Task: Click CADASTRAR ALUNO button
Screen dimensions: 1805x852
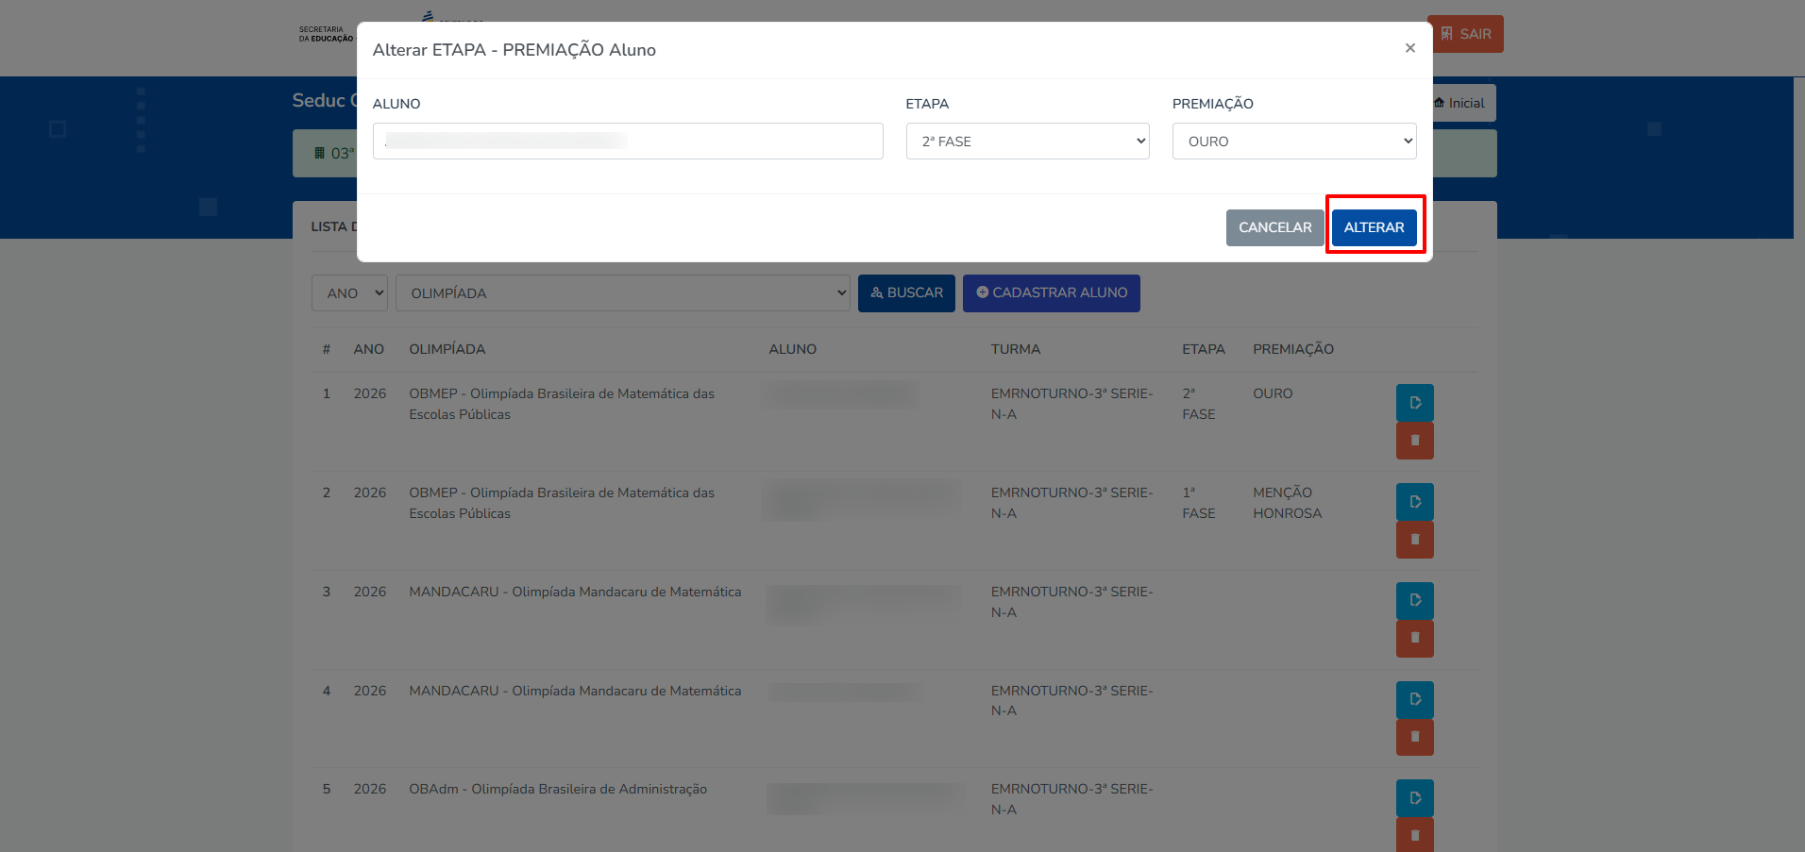Action: 1051,293
